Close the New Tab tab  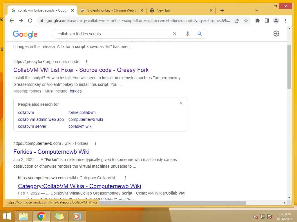tap(211, 11)
